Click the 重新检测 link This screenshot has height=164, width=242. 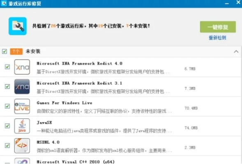click(x=217, y=38)
